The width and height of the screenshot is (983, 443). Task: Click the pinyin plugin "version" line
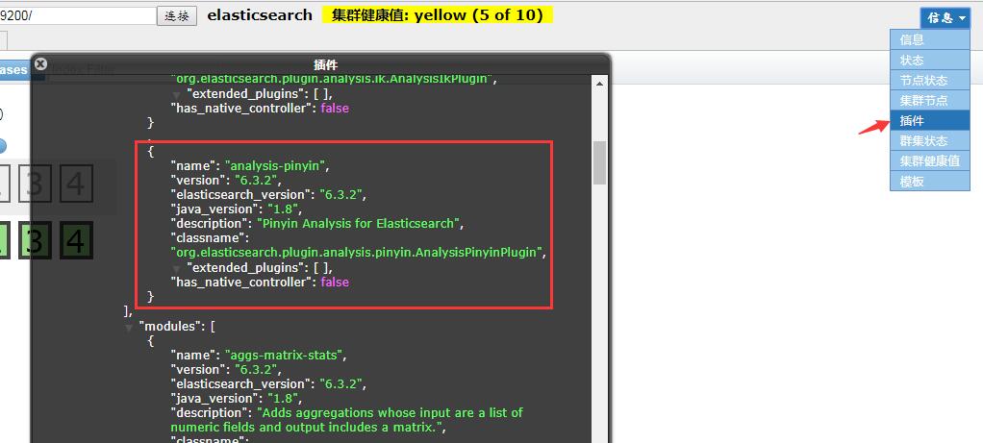[x=226, y=181]
